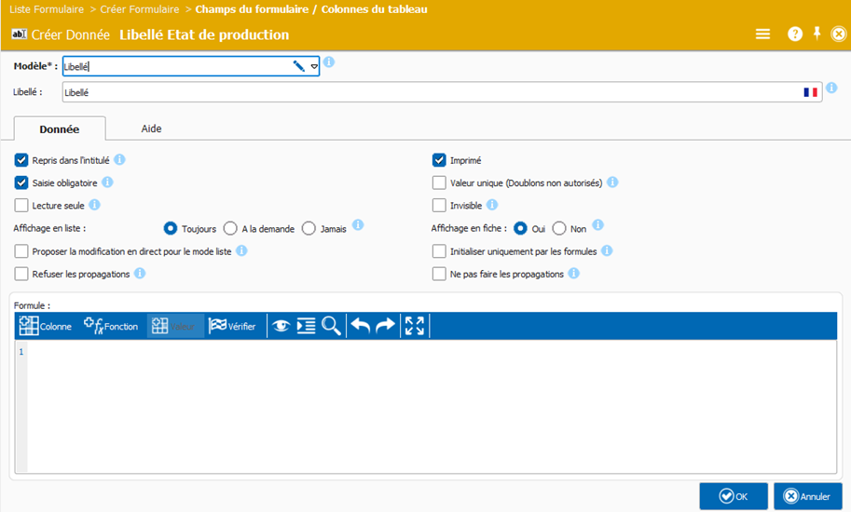Image resolution: width=851 pixels, height=512 pixels.
Task: Switch to the Aide tab
Action: pos(152,129)
